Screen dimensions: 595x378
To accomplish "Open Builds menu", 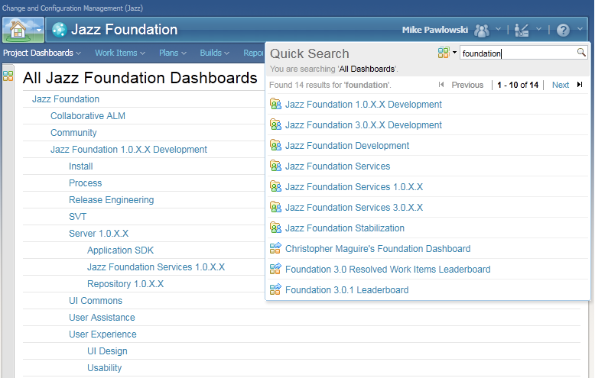I will pyautogui.click(x=214, y=53).
